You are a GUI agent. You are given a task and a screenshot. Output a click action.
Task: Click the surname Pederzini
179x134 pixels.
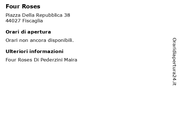point(51,60)
